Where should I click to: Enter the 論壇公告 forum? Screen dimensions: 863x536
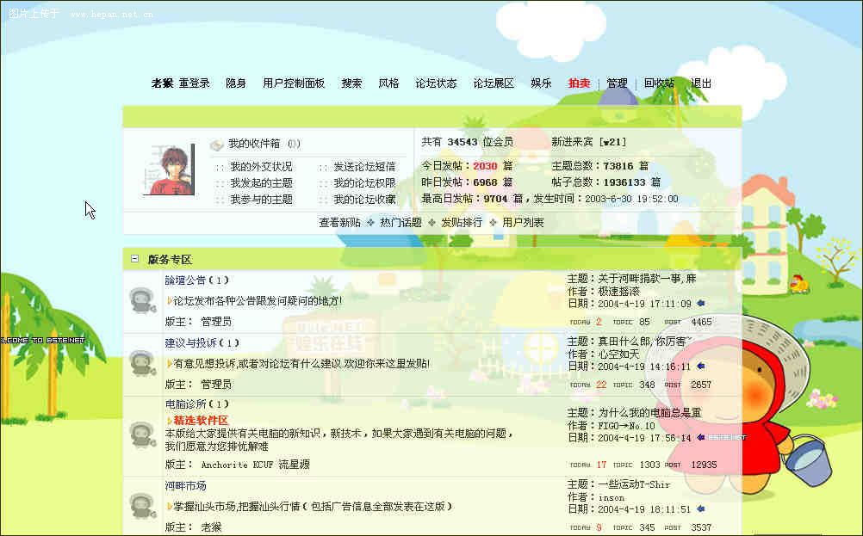pos(185,280)
